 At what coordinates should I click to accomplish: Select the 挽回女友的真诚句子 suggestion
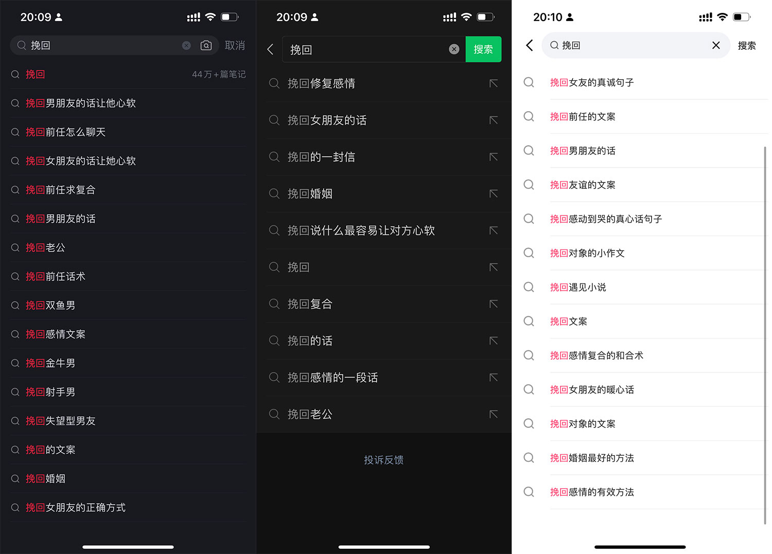[592, 82]
